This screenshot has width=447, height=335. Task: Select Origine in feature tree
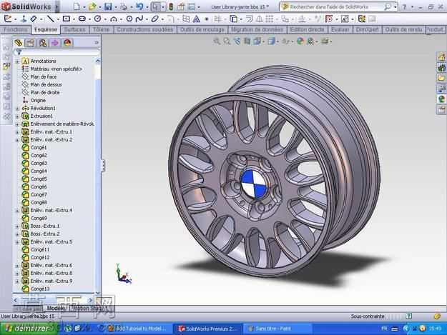click(x=38, y=101)
